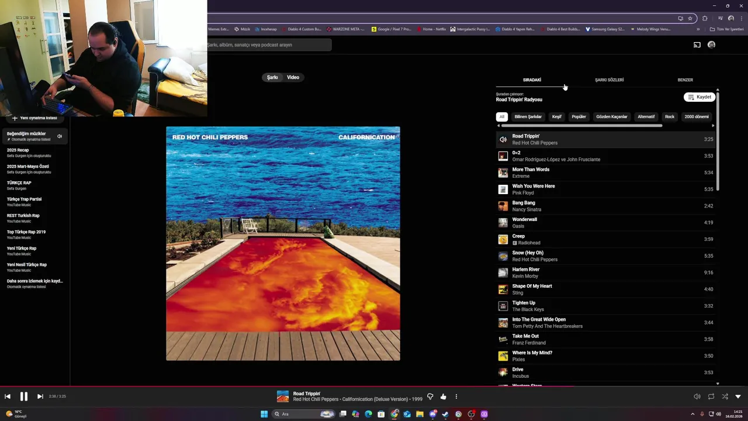Open the BENZER tab
Screen dimensions: 748x421
pyautogui.click(x=685, y=80)
